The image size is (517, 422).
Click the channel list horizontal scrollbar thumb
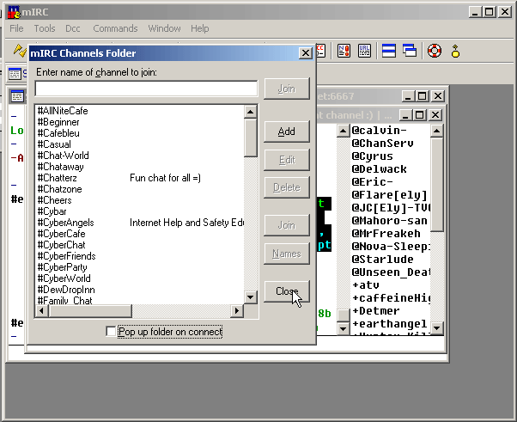(x=90, y=310)
